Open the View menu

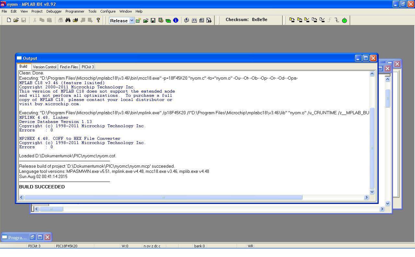[x=24, y=11]
